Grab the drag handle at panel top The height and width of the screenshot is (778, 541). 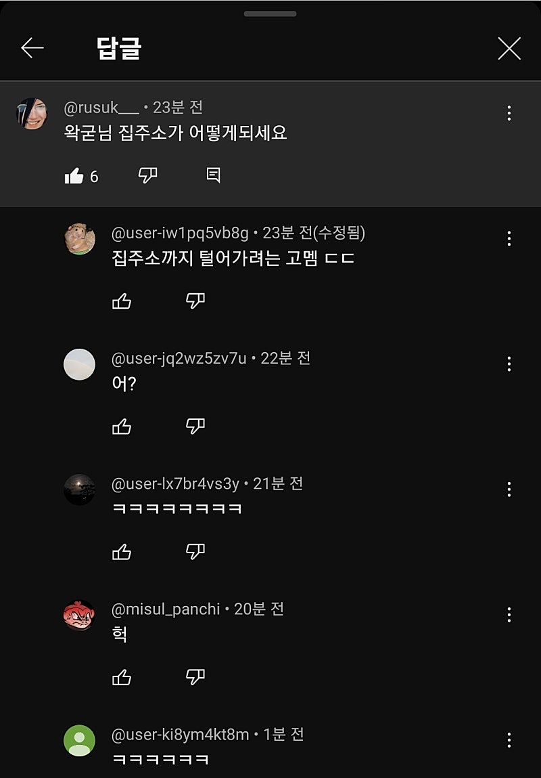[270, 14]
